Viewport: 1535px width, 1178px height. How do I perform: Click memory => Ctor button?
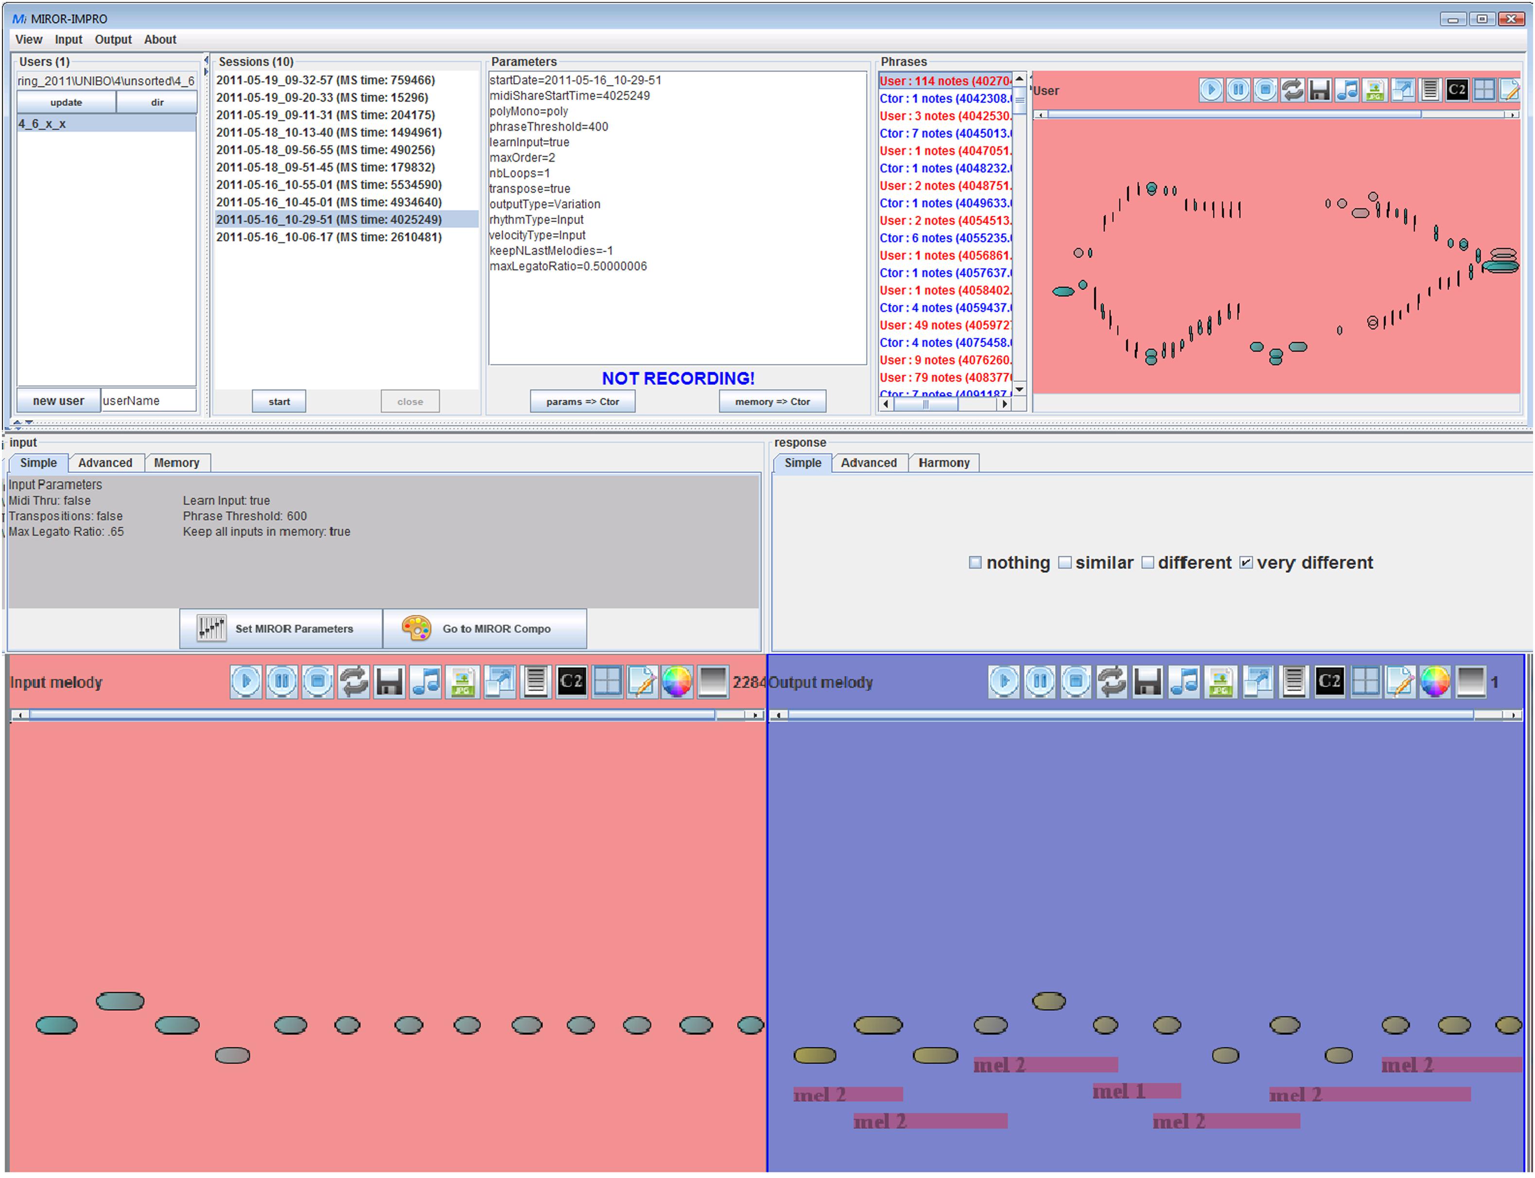tap(772, 401)
